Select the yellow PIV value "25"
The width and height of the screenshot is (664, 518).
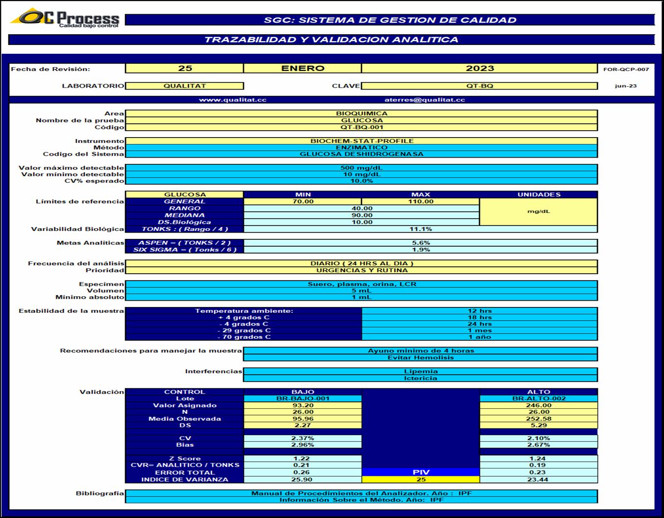tap(420, 479)
